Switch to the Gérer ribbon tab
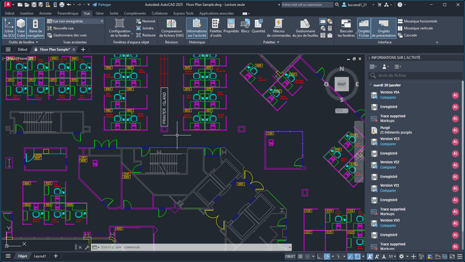 coord(99,13)
